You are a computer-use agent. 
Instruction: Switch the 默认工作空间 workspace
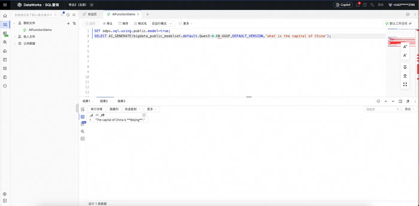pos(399,24)
